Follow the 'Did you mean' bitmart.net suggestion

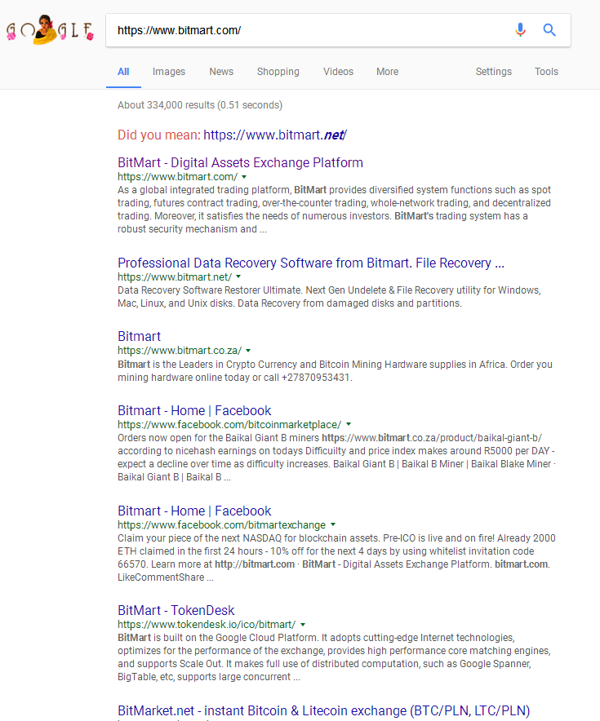[x=275, y=135]
